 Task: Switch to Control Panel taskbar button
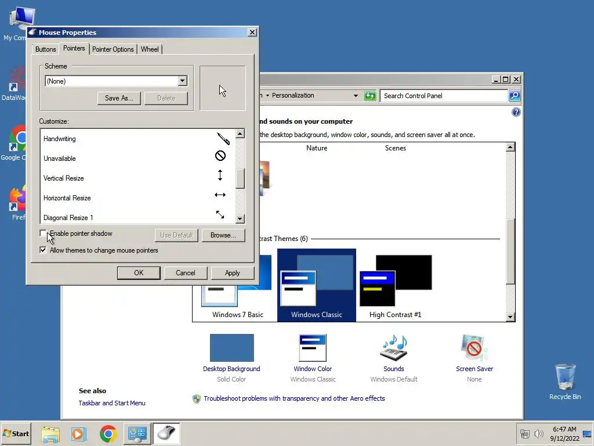pos(137,434)
